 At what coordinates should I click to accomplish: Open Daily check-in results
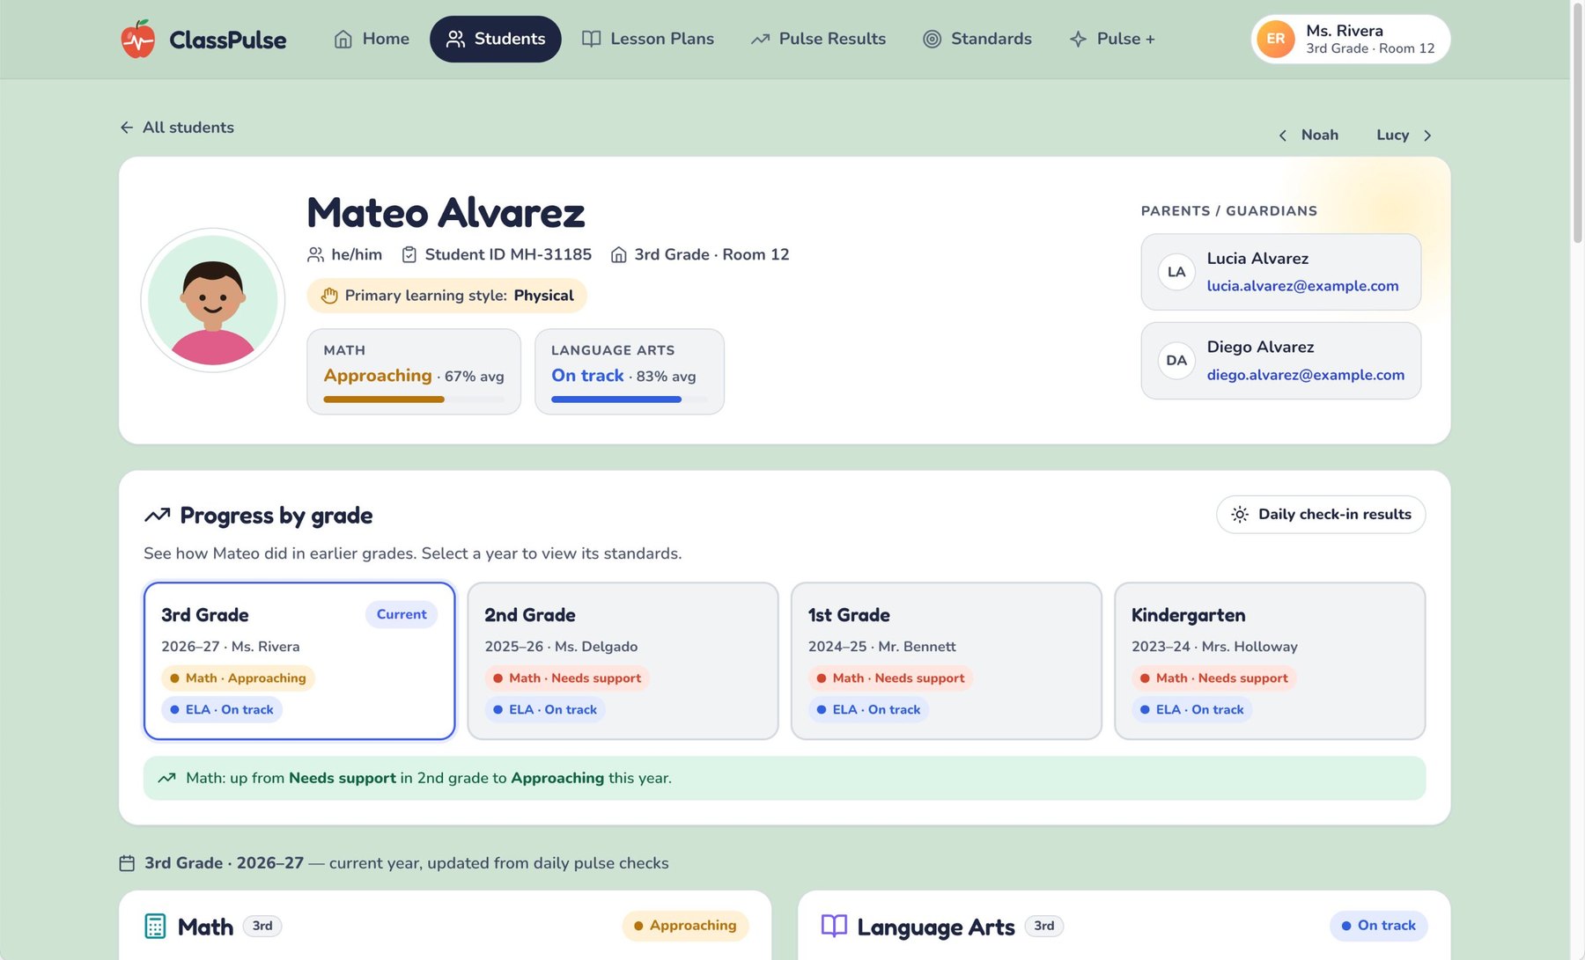coord(1321,515)
